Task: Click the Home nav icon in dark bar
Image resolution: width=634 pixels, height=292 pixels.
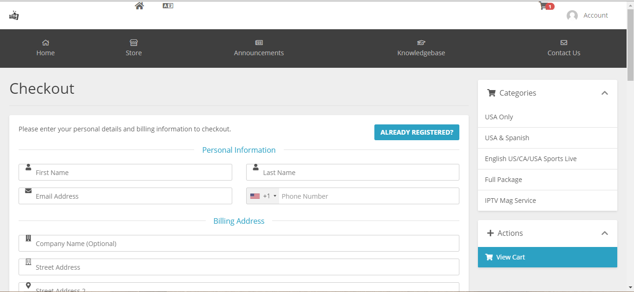Action: point(46,43)
